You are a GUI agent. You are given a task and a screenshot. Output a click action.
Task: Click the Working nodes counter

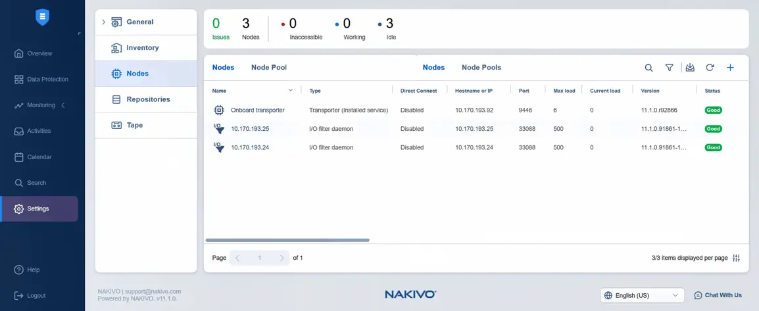coord(351,28)
